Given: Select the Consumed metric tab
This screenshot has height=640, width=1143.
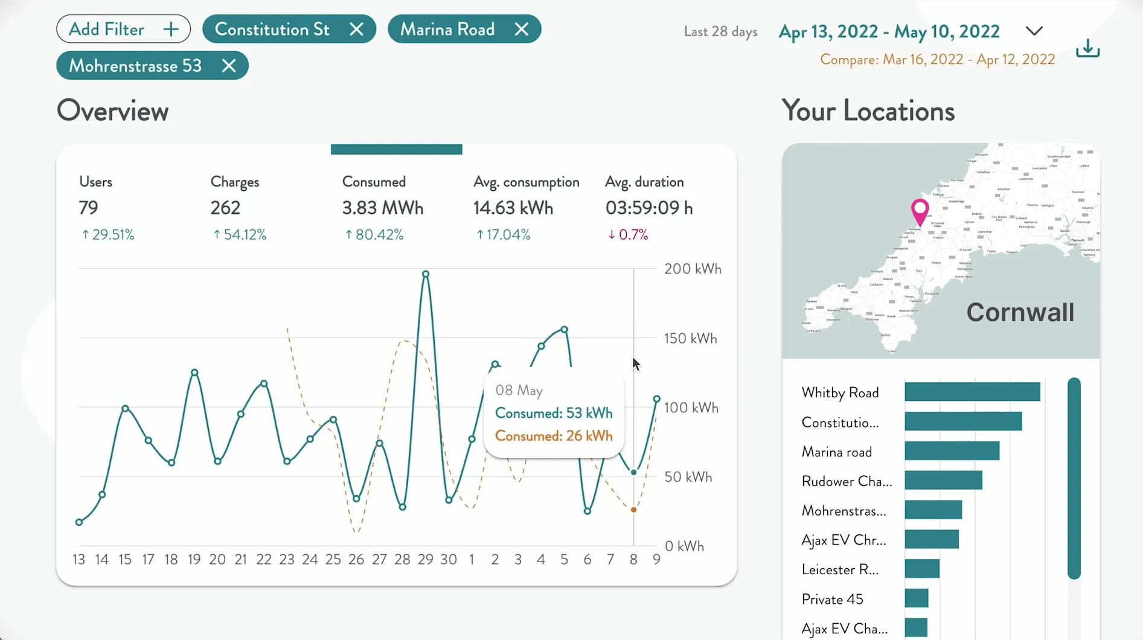Looking at the screenshot, I should tap(397, 208).
